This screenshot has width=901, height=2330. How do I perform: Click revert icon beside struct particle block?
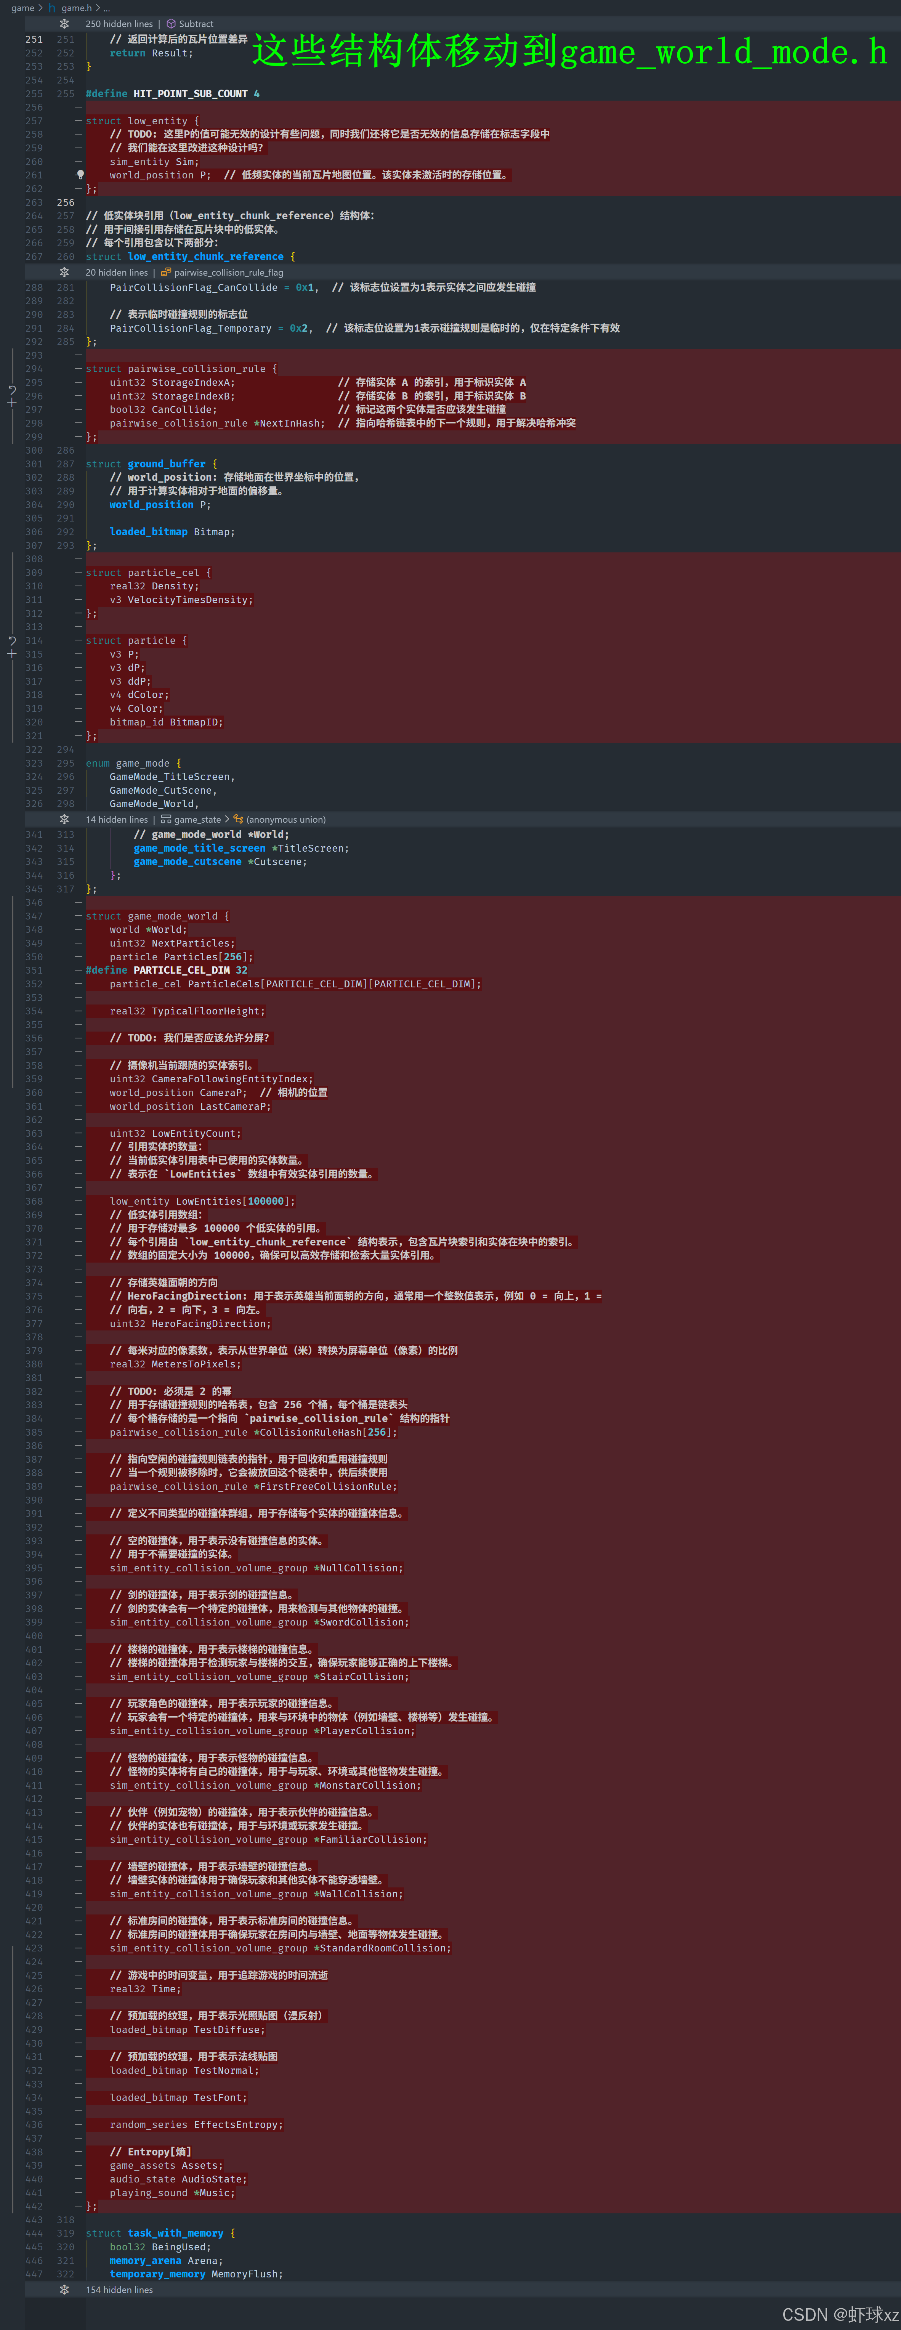coord(12,640)
